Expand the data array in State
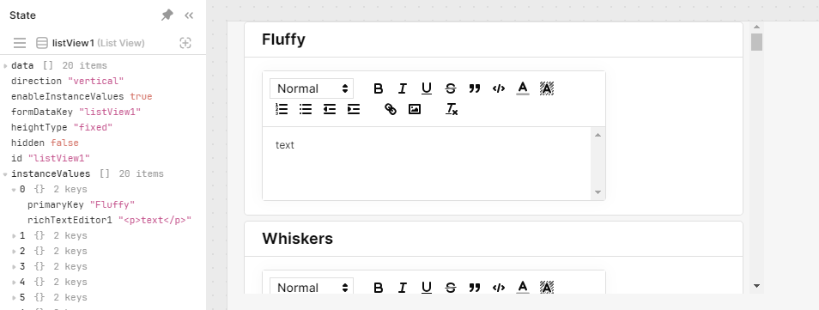819x310 pixels. point(5,66)
